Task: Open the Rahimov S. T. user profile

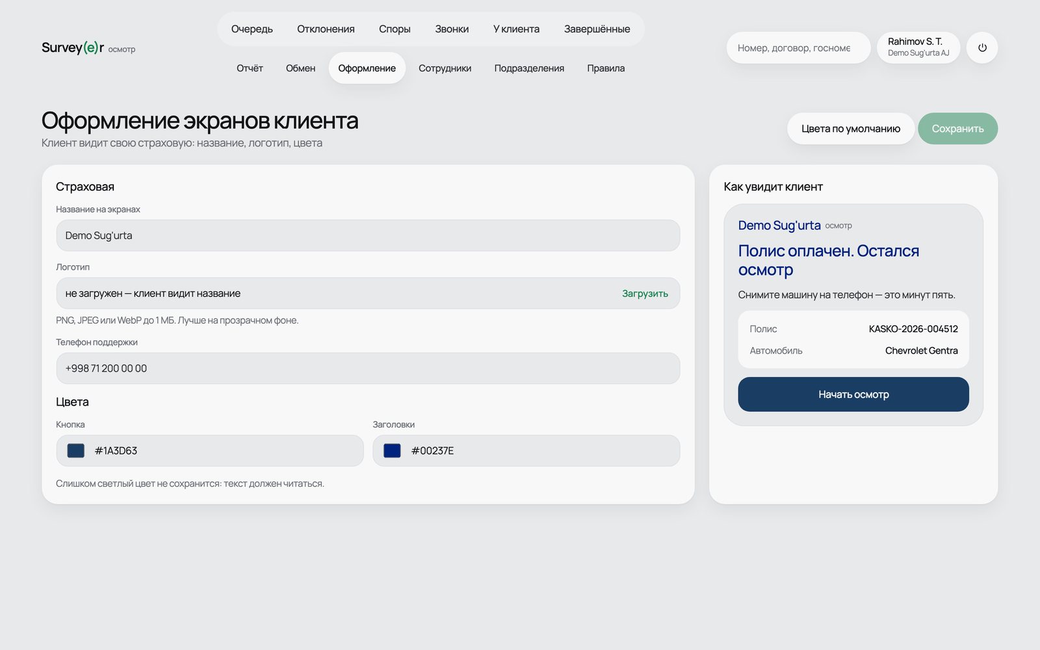Action: (x=918, y=47)
